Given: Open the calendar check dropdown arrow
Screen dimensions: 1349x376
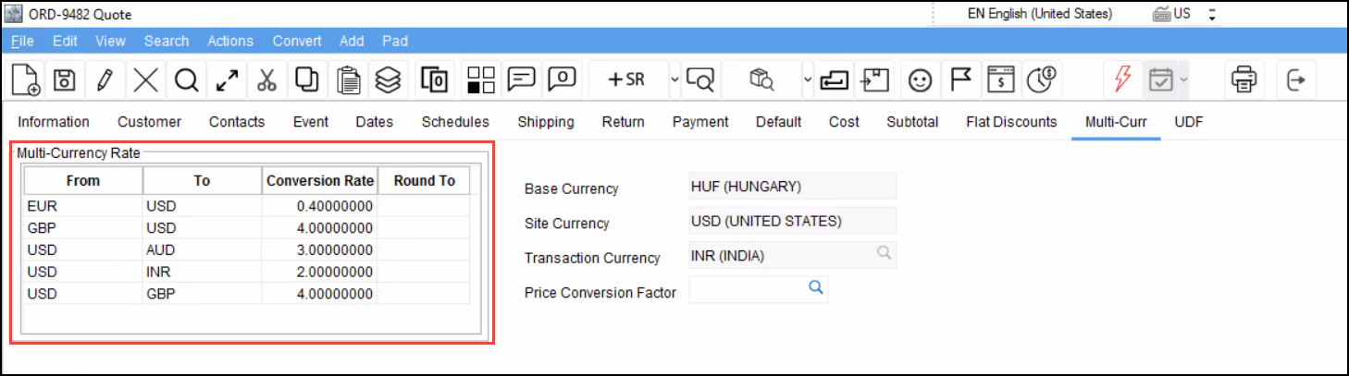Looking at the screenshot, I should point(1183,80).
